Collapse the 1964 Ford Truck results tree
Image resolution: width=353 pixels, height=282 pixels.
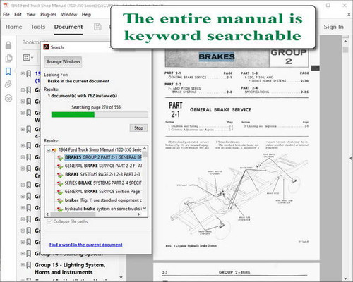(x=49, y=150)
